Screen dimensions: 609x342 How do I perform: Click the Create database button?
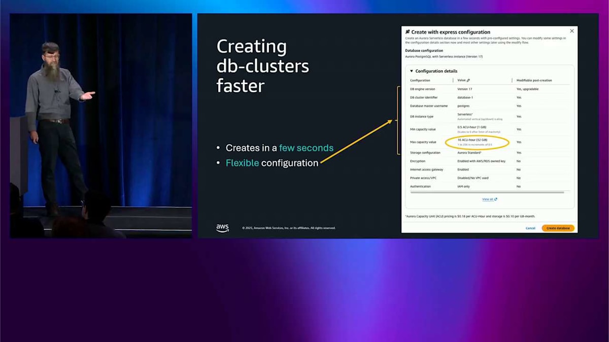tap(558, 228)
